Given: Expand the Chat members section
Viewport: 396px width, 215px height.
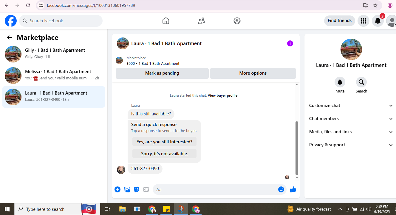Looking at the screenshot, I should 351,119.
